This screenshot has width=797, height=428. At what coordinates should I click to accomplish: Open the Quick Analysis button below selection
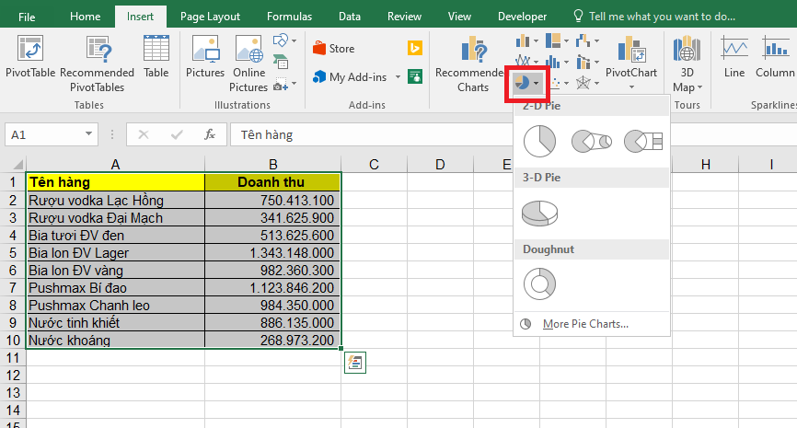point(355,363)
